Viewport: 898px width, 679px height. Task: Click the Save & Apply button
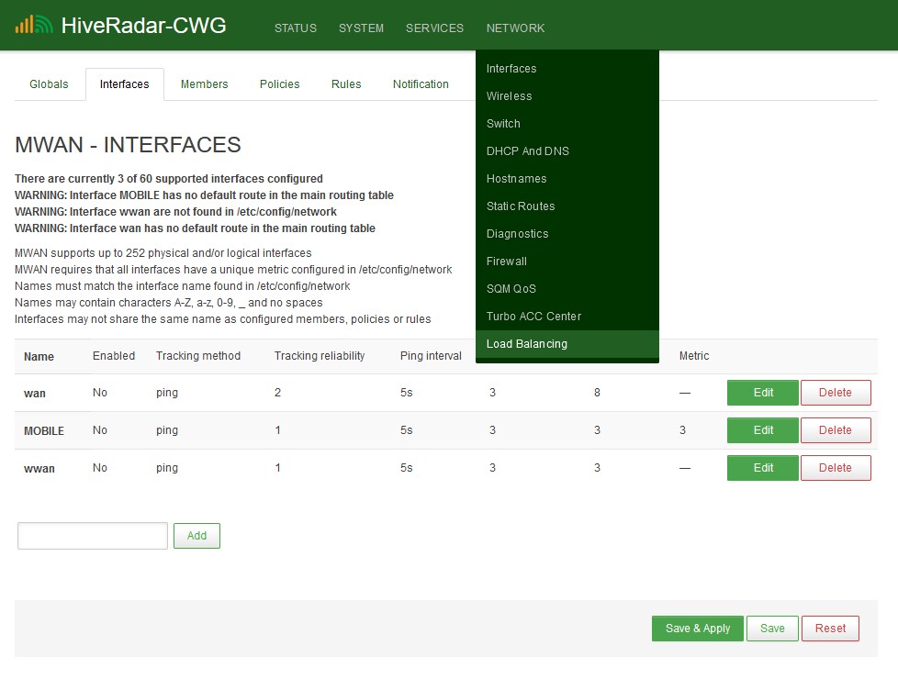(697, 629)
